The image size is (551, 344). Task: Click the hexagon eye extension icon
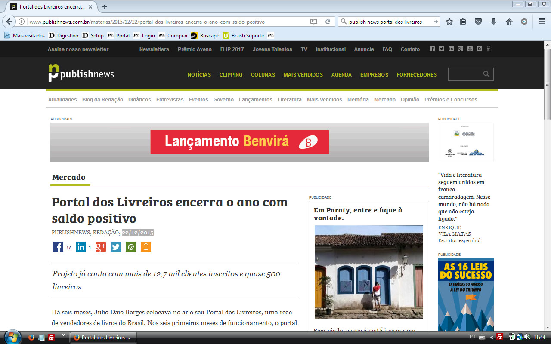coord(524,21)
